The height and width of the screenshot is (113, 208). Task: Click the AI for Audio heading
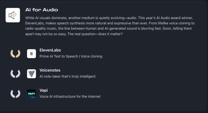[42, 10]
